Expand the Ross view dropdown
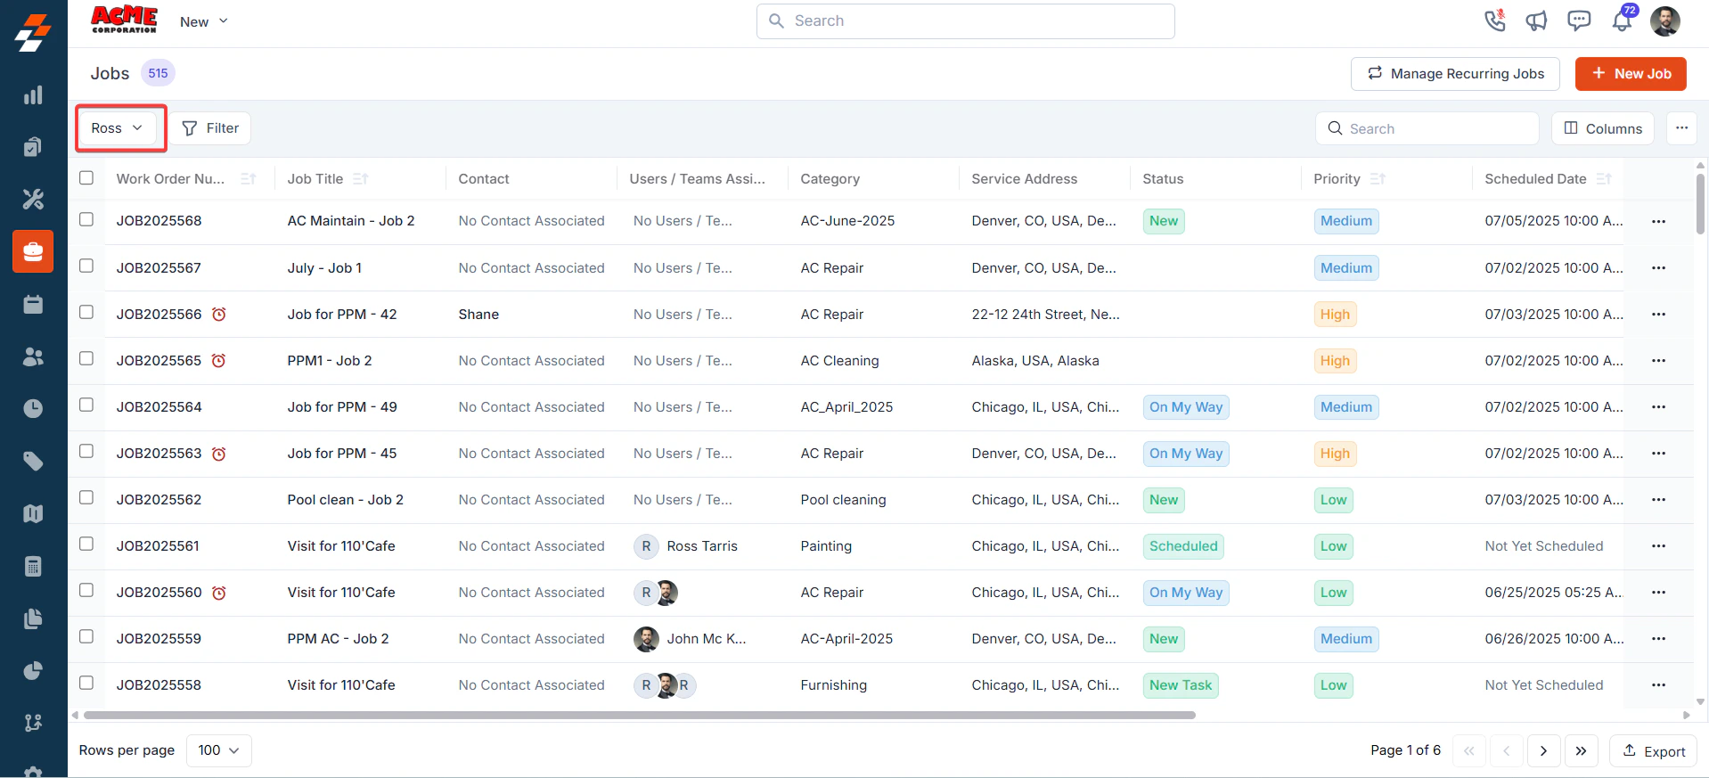The height and width of the screenshot is (778, 1709). [118, 128]
